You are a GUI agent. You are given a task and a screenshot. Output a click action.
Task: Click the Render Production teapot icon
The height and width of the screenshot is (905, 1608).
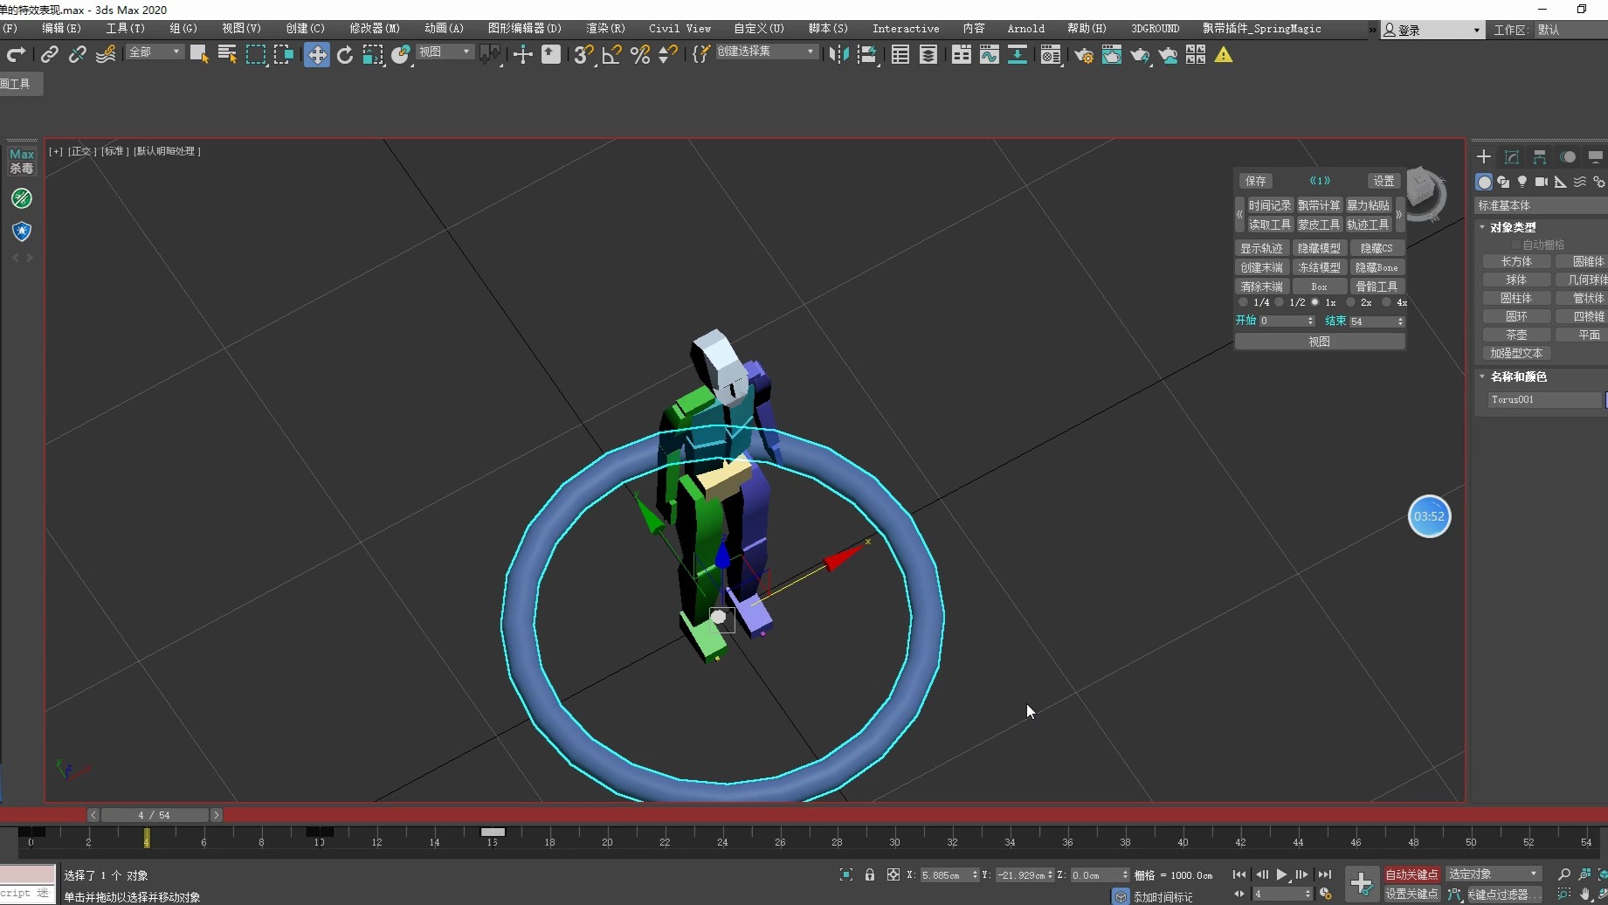[x=1140, y=55]
